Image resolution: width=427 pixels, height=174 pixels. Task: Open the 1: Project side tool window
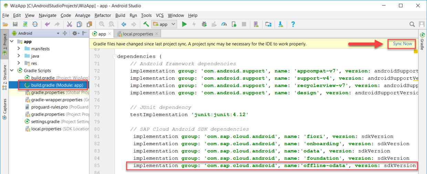4,44
